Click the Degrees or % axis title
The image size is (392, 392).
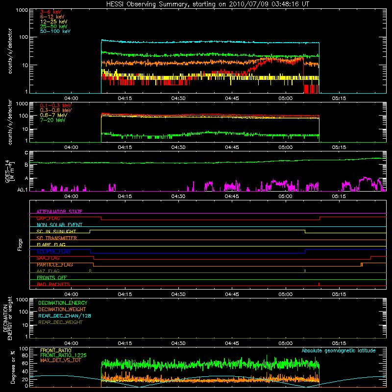click(x=13, y=367)
